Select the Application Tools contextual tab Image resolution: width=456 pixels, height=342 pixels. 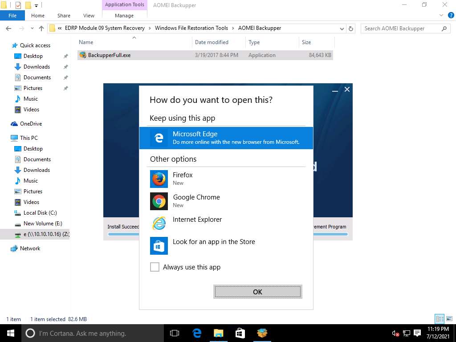125,4
